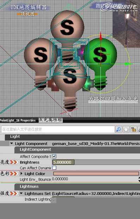Click the Brightness value field 5.000000

tap(63, 162)
